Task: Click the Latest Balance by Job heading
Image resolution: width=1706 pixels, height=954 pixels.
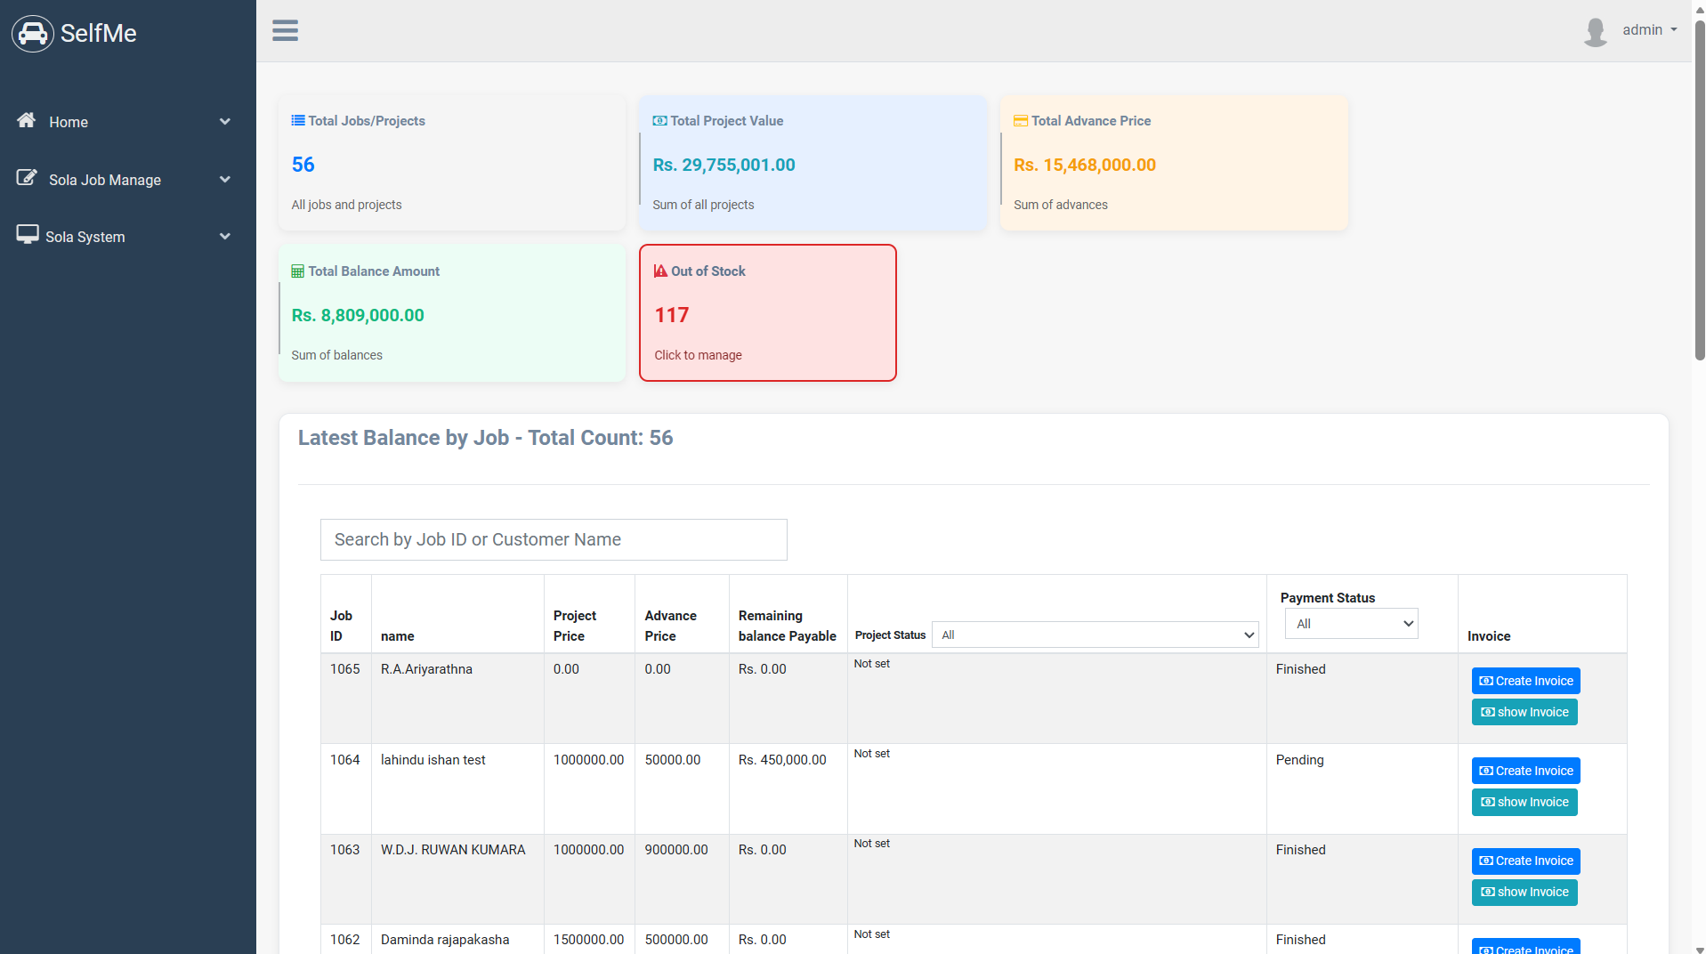Action: pyautogui.click(x=485, y=438)
